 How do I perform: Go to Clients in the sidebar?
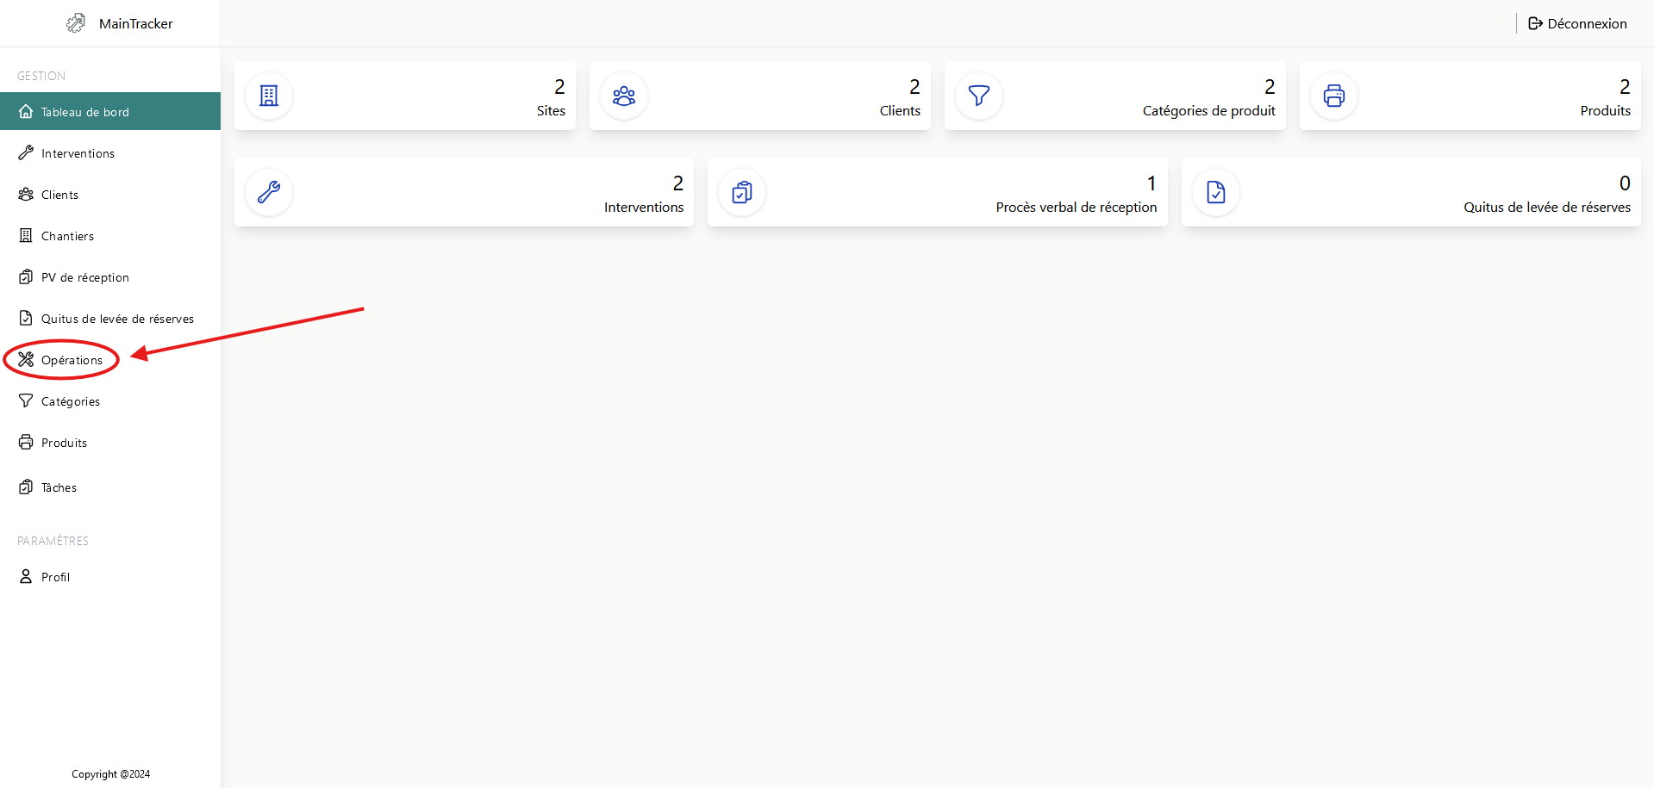coord(59,195)
